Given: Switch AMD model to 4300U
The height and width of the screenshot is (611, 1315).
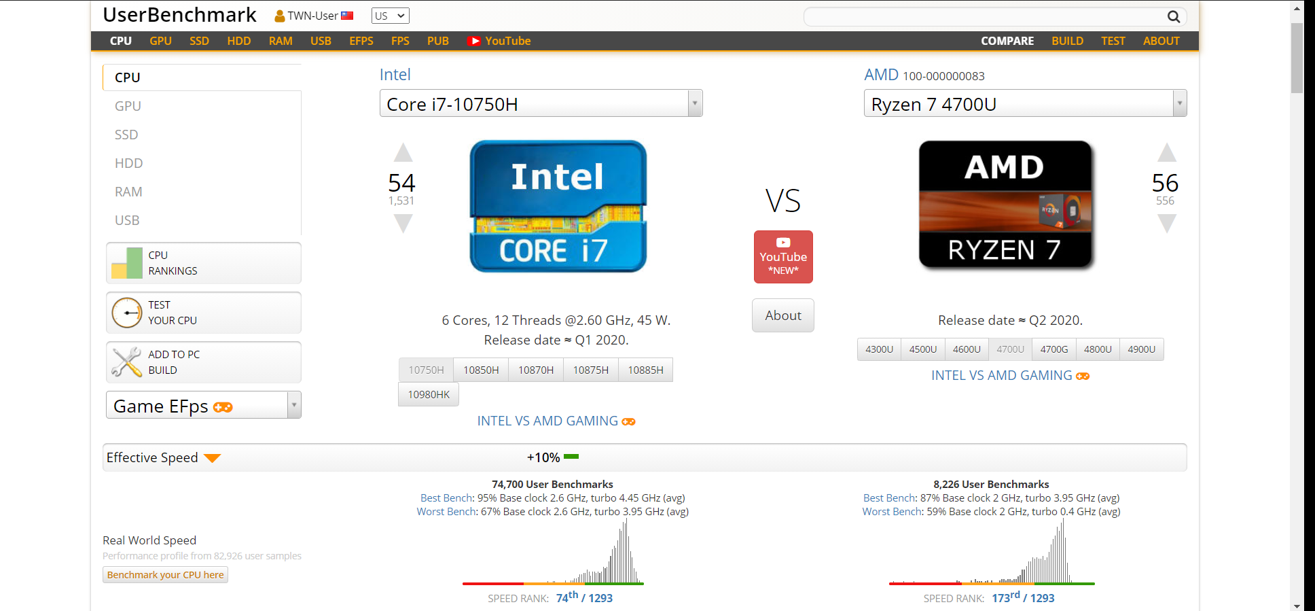Looking at the screenshot, I should [879, 349].
